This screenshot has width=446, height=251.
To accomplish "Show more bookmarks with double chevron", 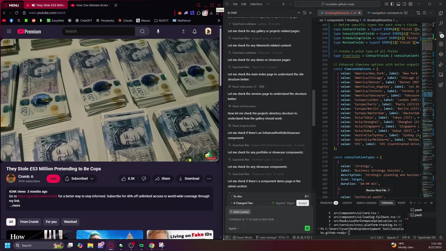I will [x=219, y=21].
